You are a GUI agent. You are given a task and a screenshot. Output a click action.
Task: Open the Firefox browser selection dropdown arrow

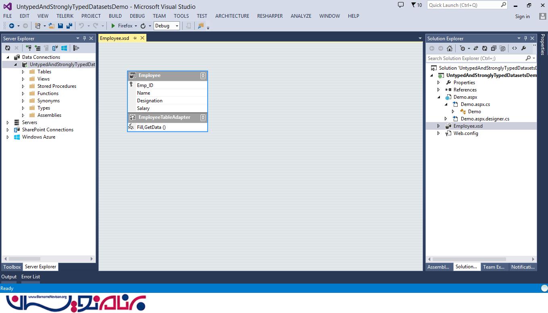[x=136, y=26]
